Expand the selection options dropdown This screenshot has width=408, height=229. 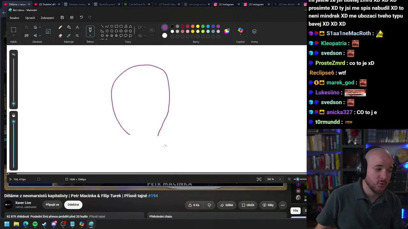(x=13, y=35)
